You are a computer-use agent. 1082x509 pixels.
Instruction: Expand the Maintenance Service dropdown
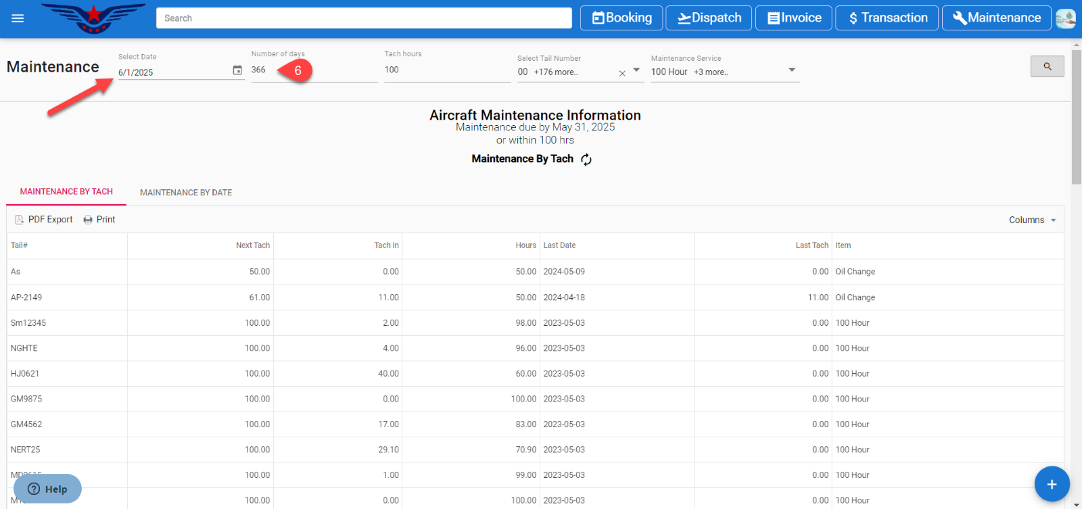792,70
